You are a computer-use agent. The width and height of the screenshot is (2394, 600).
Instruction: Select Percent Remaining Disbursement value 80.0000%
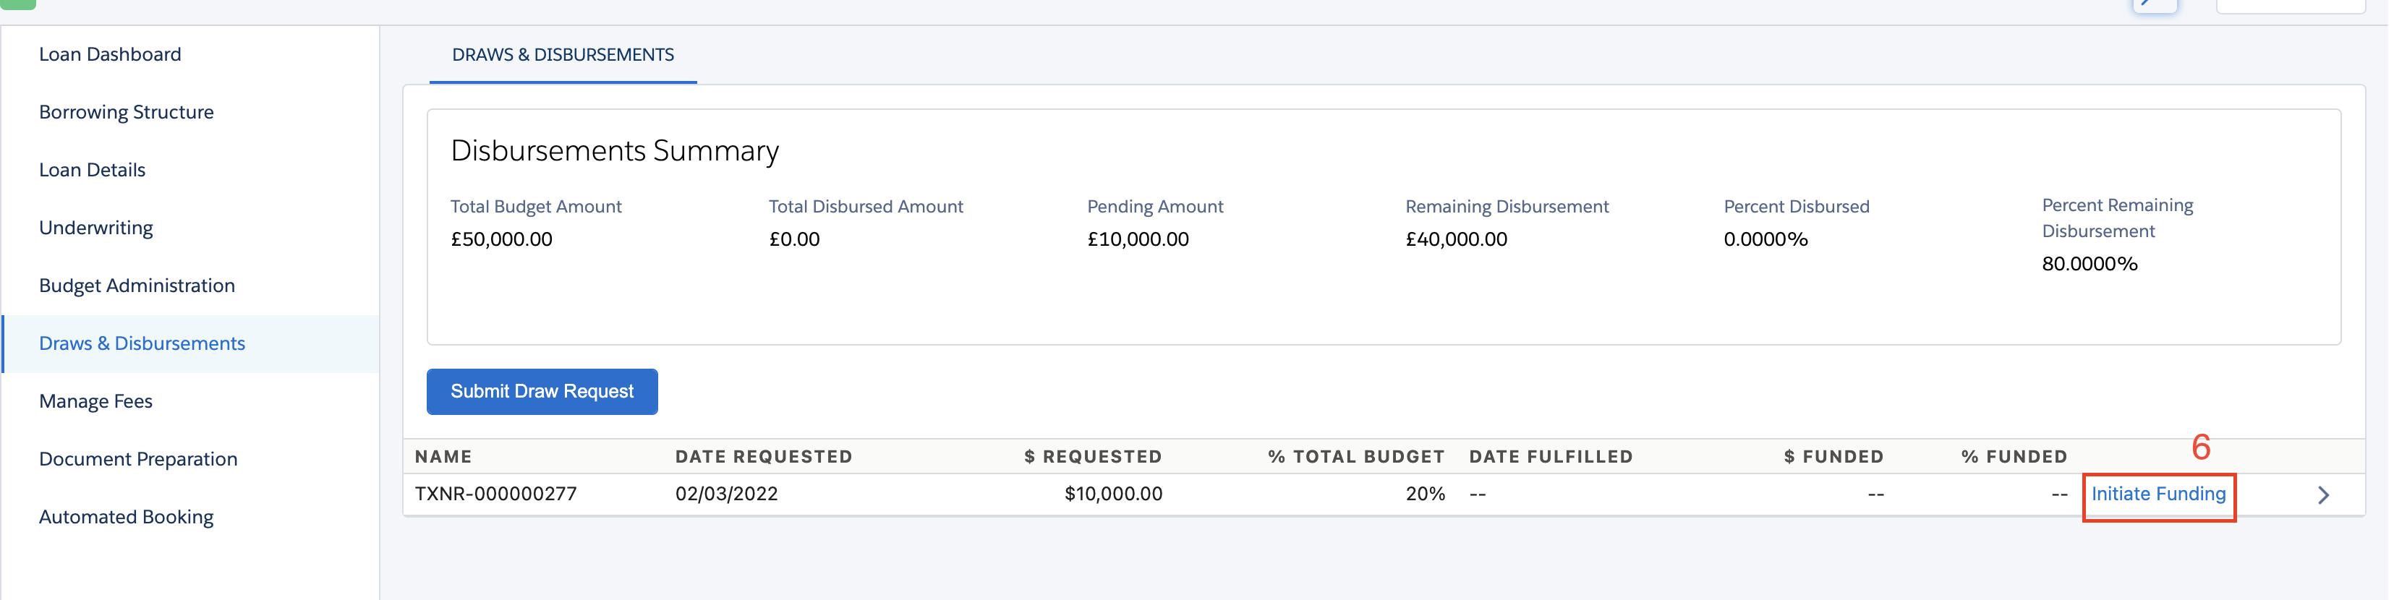(2090, 264)
